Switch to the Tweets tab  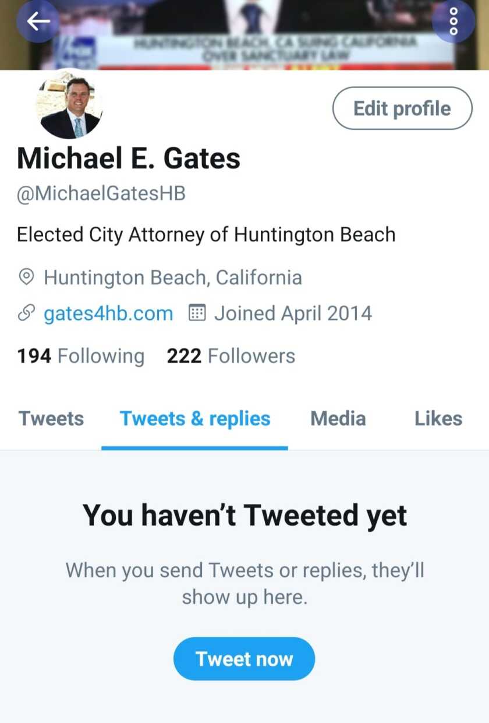pyautogui.click(x=51, y=419)
